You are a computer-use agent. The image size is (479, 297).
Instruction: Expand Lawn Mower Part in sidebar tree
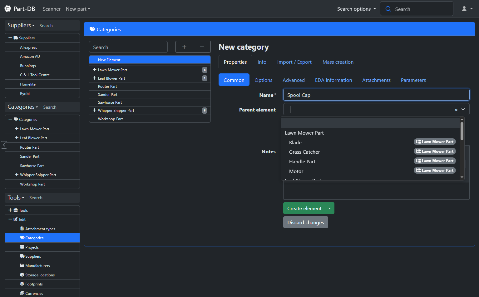[x=17, y=129]
